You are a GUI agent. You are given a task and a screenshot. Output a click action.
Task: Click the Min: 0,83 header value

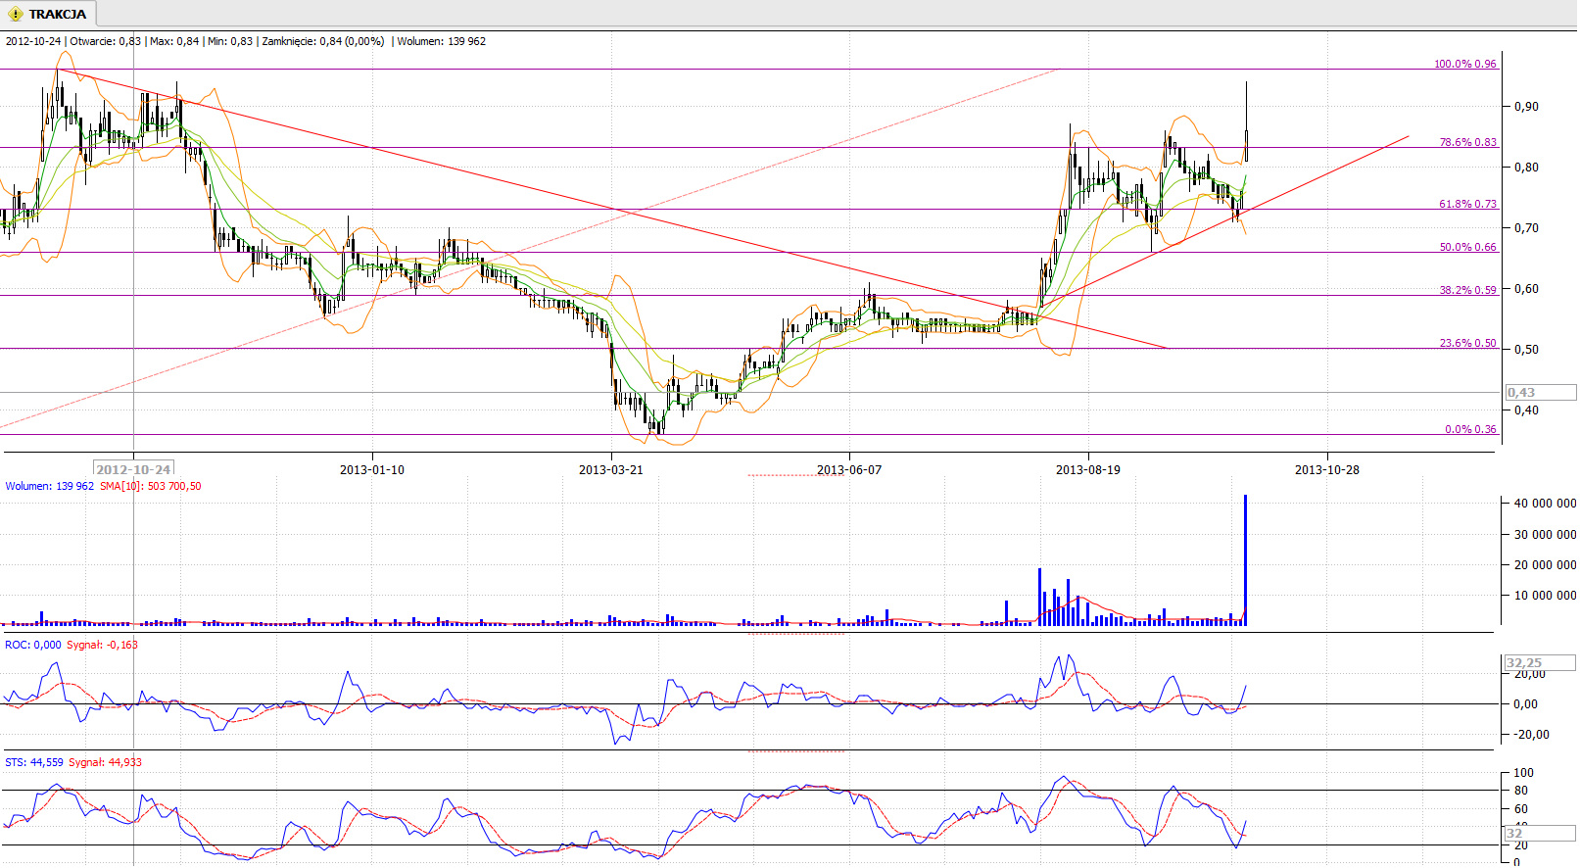pos(230,41)
